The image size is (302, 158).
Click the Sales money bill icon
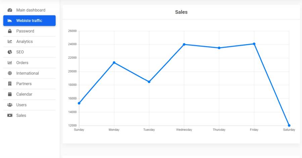coord(10,115)
